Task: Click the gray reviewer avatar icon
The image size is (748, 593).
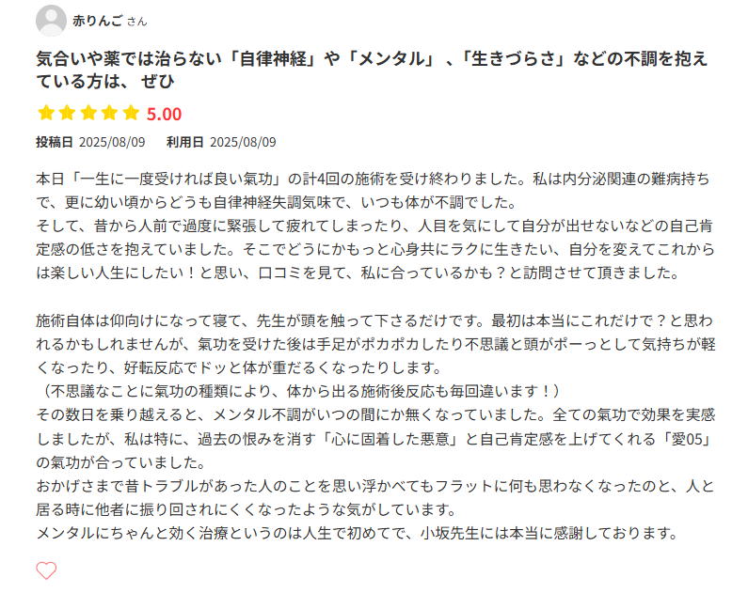Action: coord(51,21)
